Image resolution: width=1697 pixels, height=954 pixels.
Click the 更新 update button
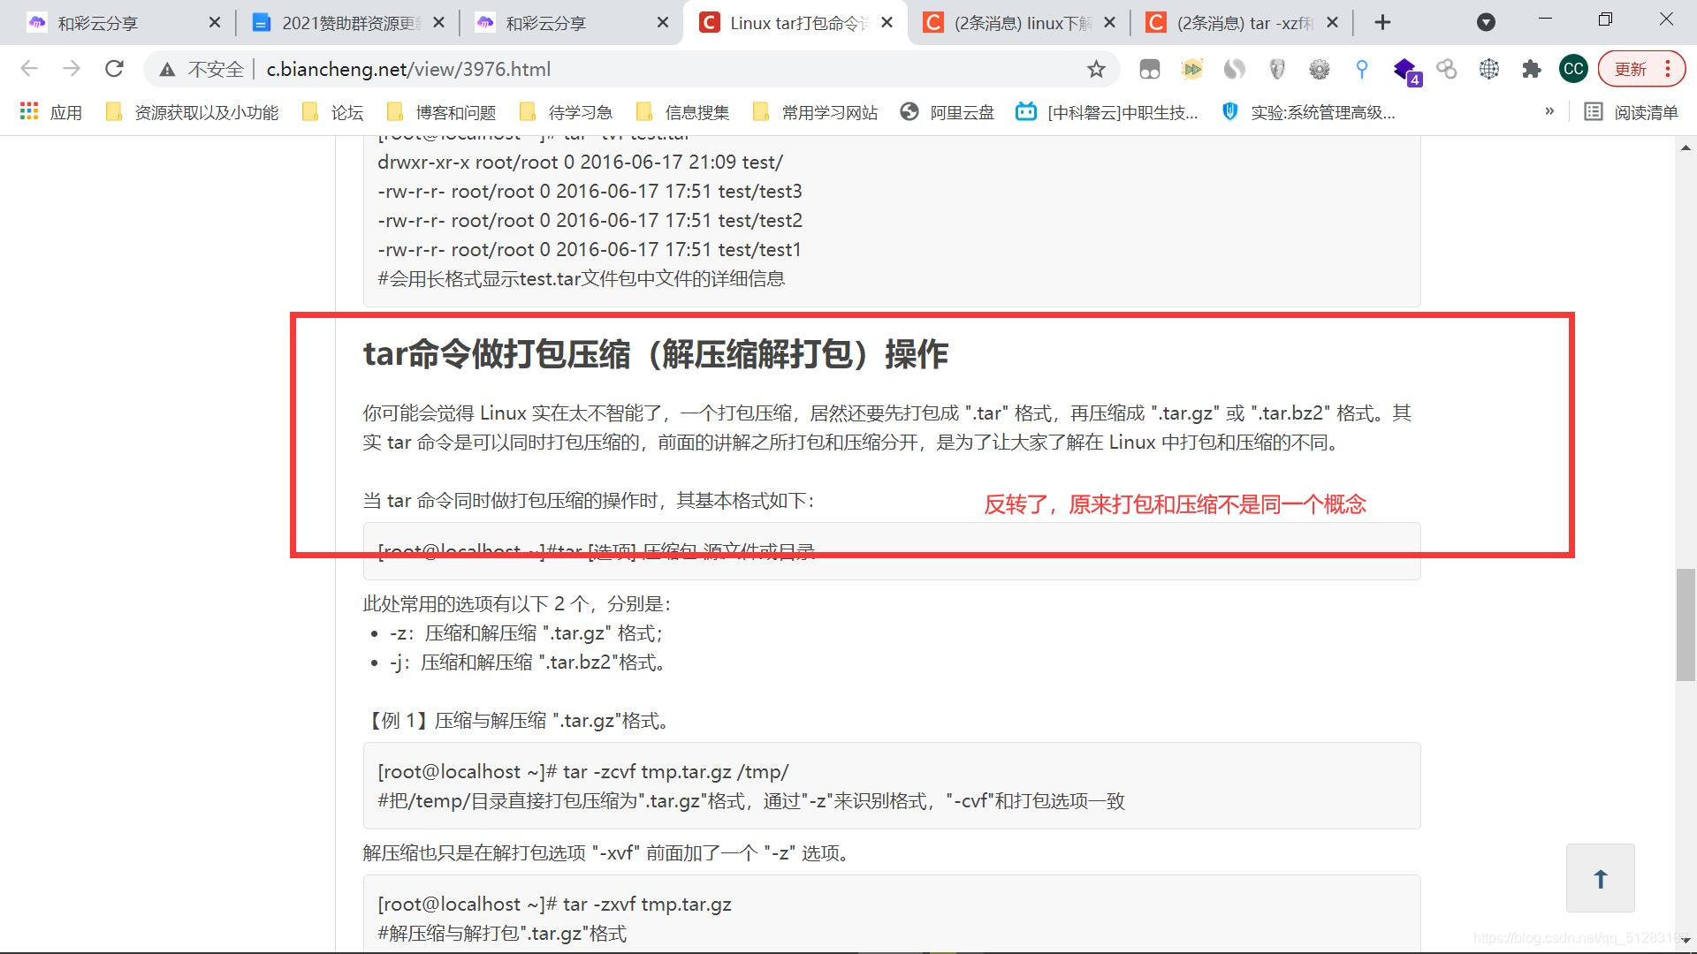pyautogui.click(x=1642, y=69)
